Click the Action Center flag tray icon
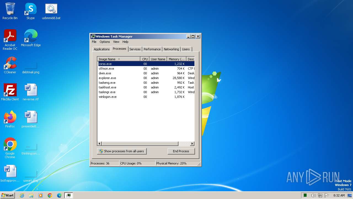This screenshot has width=353, height=199. tap(327, 195)
